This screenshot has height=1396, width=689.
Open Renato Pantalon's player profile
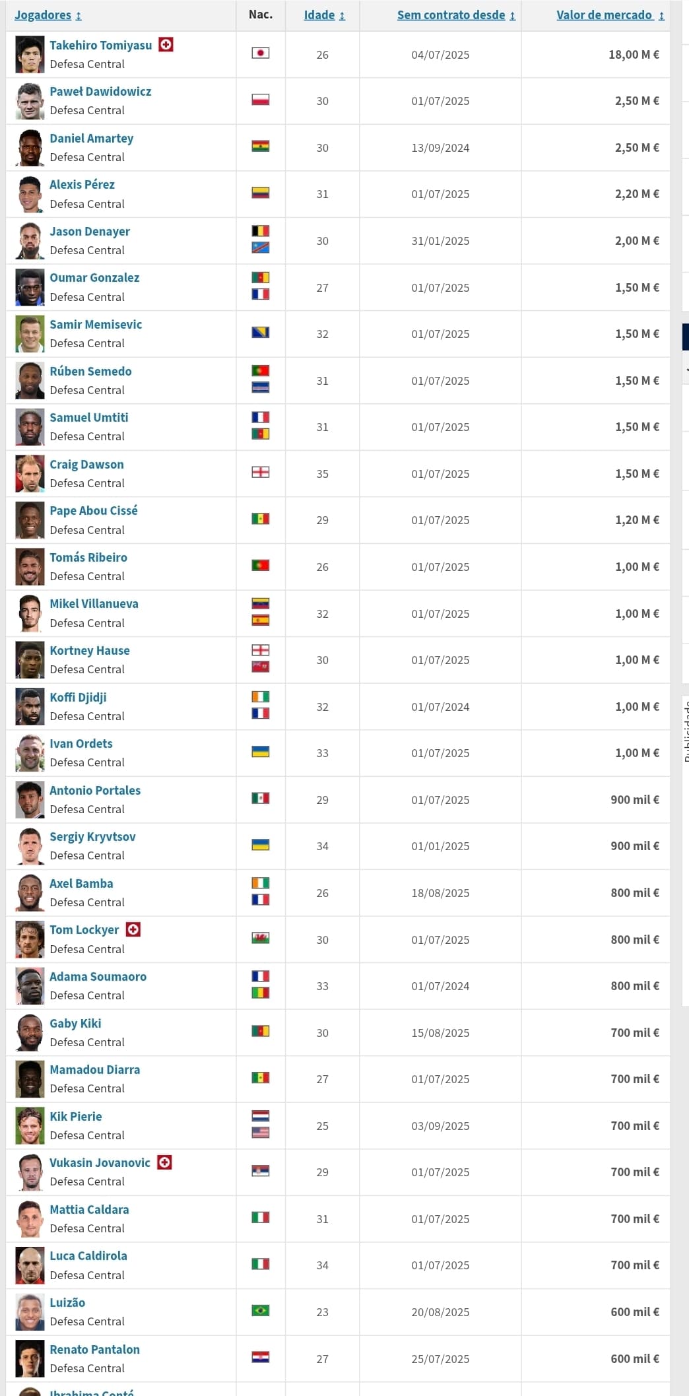(94, 1349)
